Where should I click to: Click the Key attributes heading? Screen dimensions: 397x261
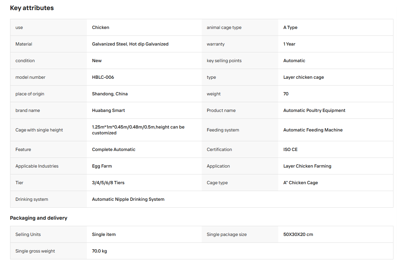(32, 8)
